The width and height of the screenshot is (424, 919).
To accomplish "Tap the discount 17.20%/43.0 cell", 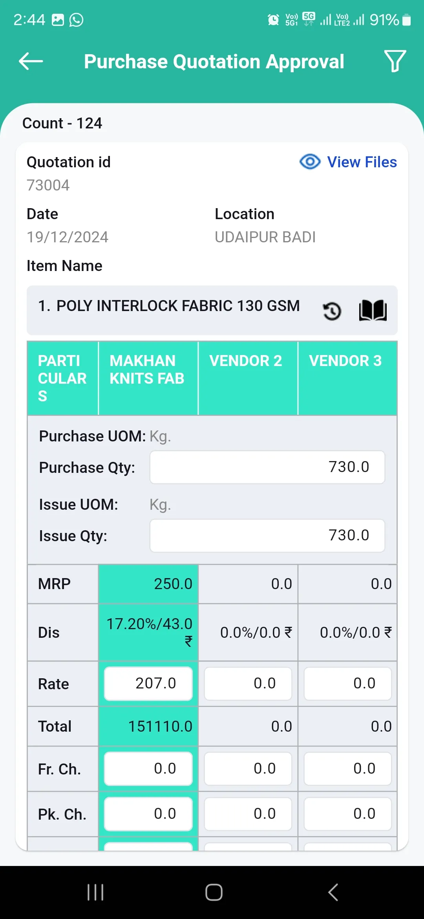I will (149, 632).
